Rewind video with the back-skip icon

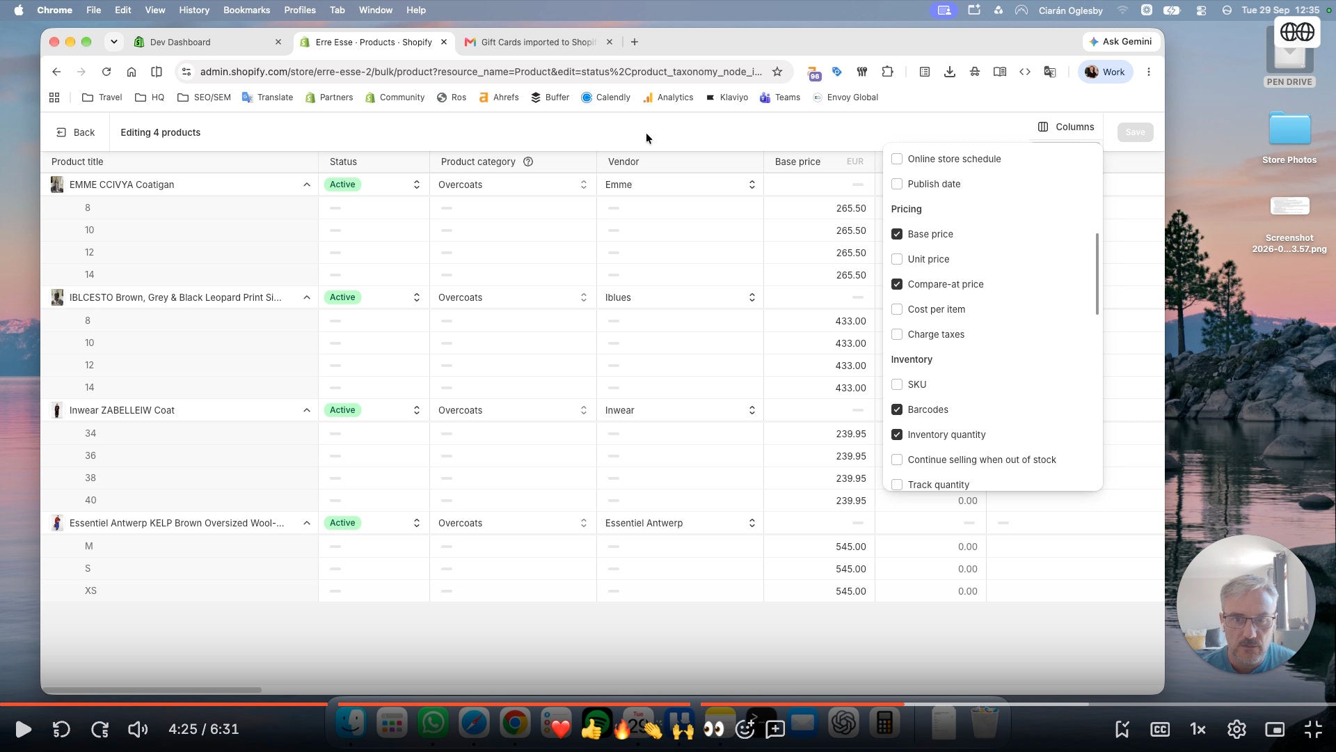(x=61, y=729)
